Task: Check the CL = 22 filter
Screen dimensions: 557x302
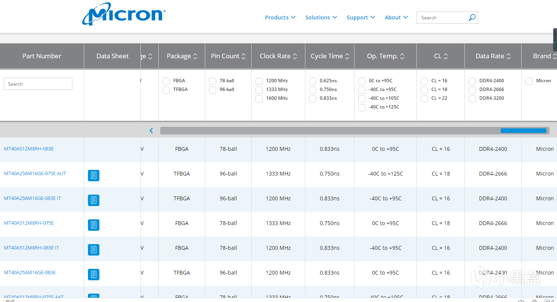Action: pyautogui.click(x=424, y=99)
